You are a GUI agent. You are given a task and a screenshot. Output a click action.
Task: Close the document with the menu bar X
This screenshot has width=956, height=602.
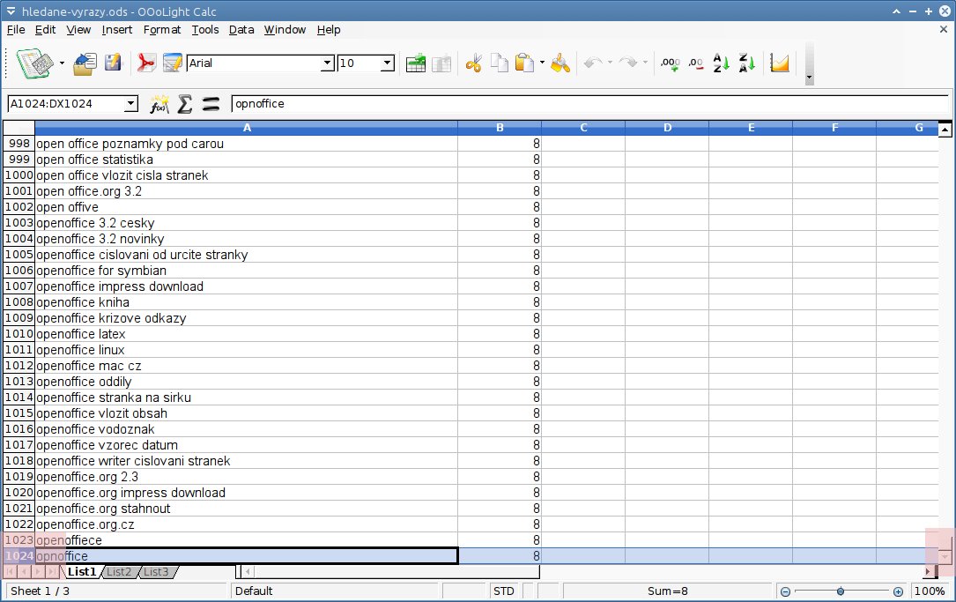coord(943,29)
